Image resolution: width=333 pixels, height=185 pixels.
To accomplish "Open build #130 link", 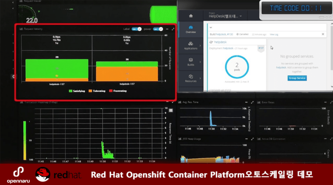I will [230, 34].
